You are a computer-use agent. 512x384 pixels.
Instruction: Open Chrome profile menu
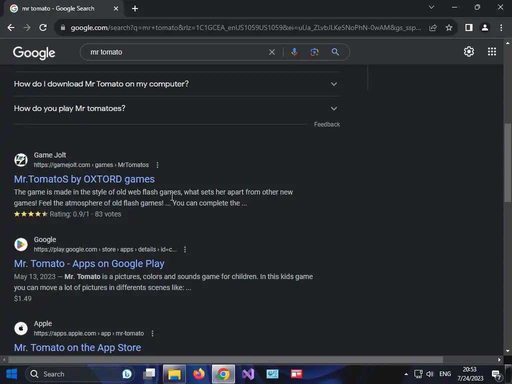(485, 28)
